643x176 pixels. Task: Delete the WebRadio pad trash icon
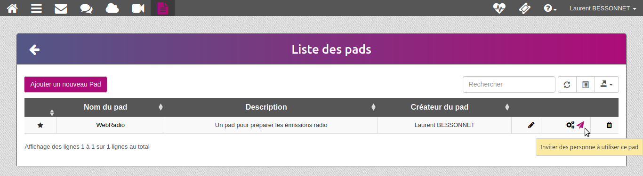(x=609, y=125)
